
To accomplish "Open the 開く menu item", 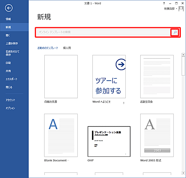I will [x=7, y=35].
